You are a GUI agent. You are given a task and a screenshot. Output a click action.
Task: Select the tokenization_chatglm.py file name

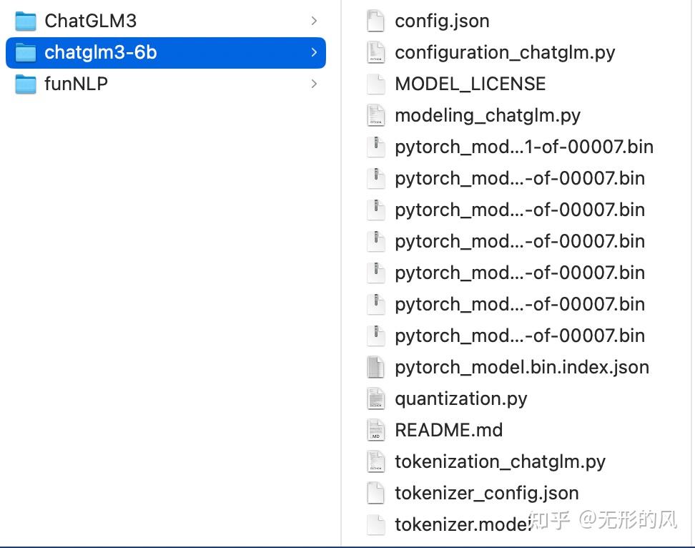pos(500,462)
